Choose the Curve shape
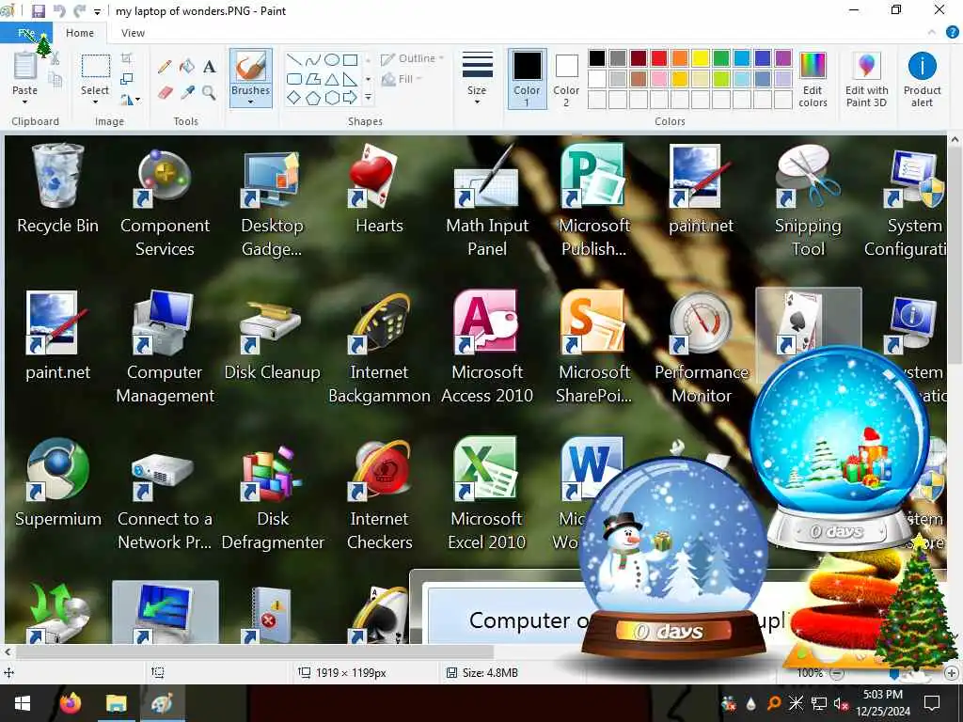 [313, 59]
